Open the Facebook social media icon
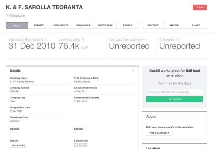Image resolution: width=217 pixels, height=150 pixels. tap(81, 145)
